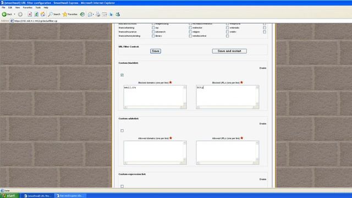The height and width of the screenshot is (198, 352).
Task: Open the Mail envelope toolbar icon
Action: point(90,14)
